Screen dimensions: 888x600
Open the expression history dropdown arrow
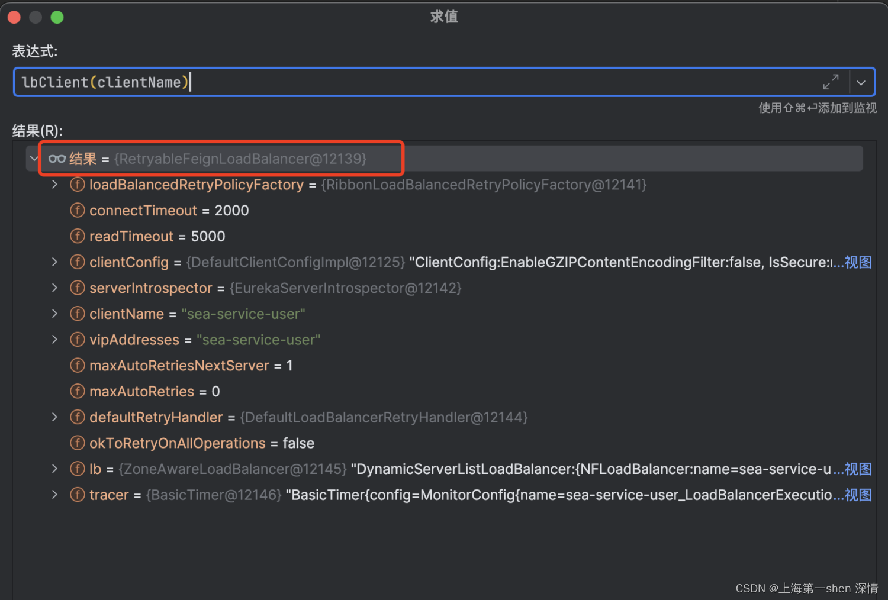(x=861, y=82)
